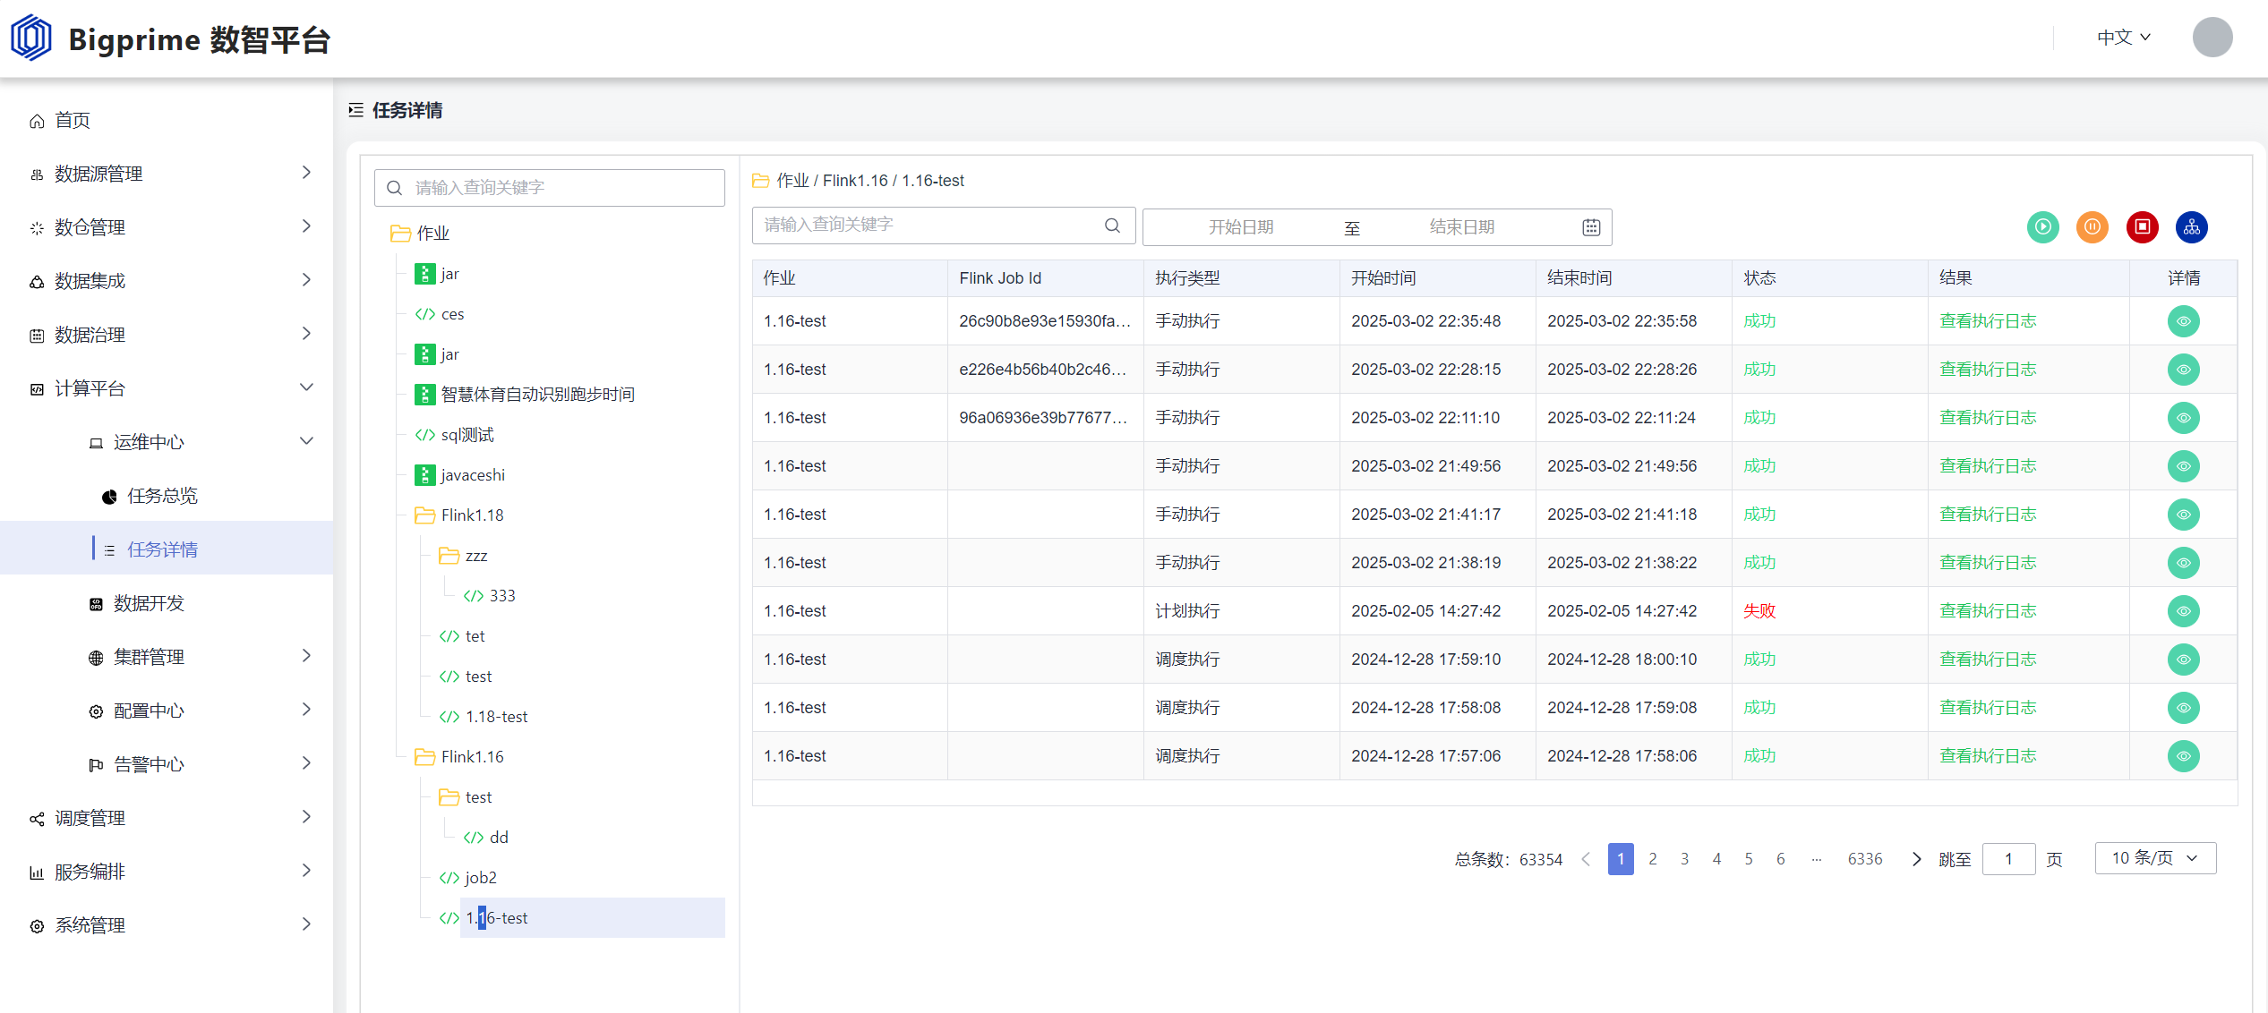View details eye for 22:28:15 run
The width and height of the screenshot is (2268, 1013).
click(2183, 370)
